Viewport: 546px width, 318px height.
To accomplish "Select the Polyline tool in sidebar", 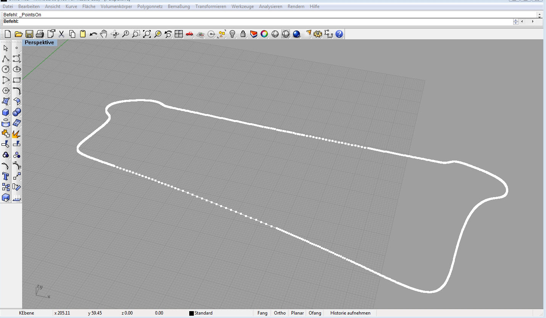I will click(x=6, y=59).
